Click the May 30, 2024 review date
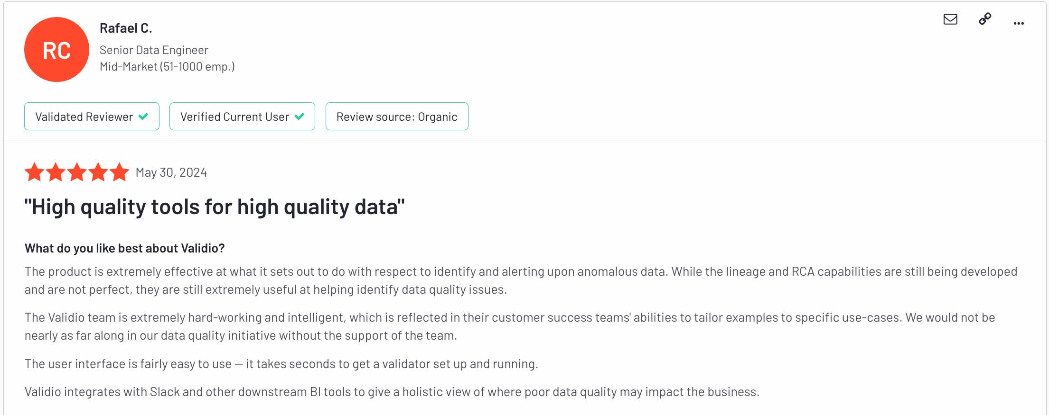Viewport: 1049px width, 415px height. click(x=171, y=172)
